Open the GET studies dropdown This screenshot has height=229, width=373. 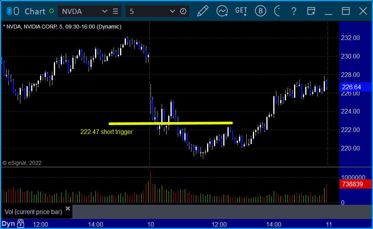(x=241, y=11)
